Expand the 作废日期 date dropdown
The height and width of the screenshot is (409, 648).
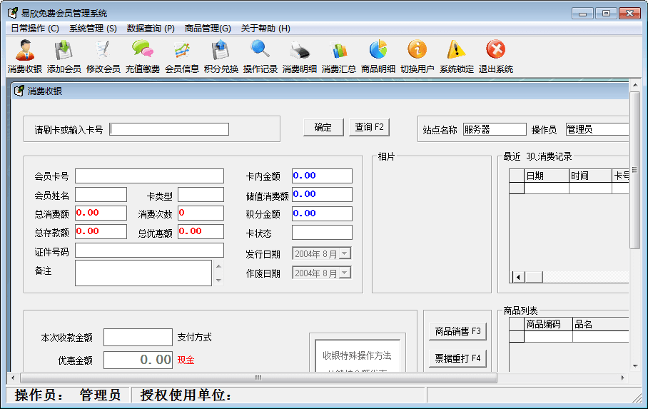pos(345,273)
